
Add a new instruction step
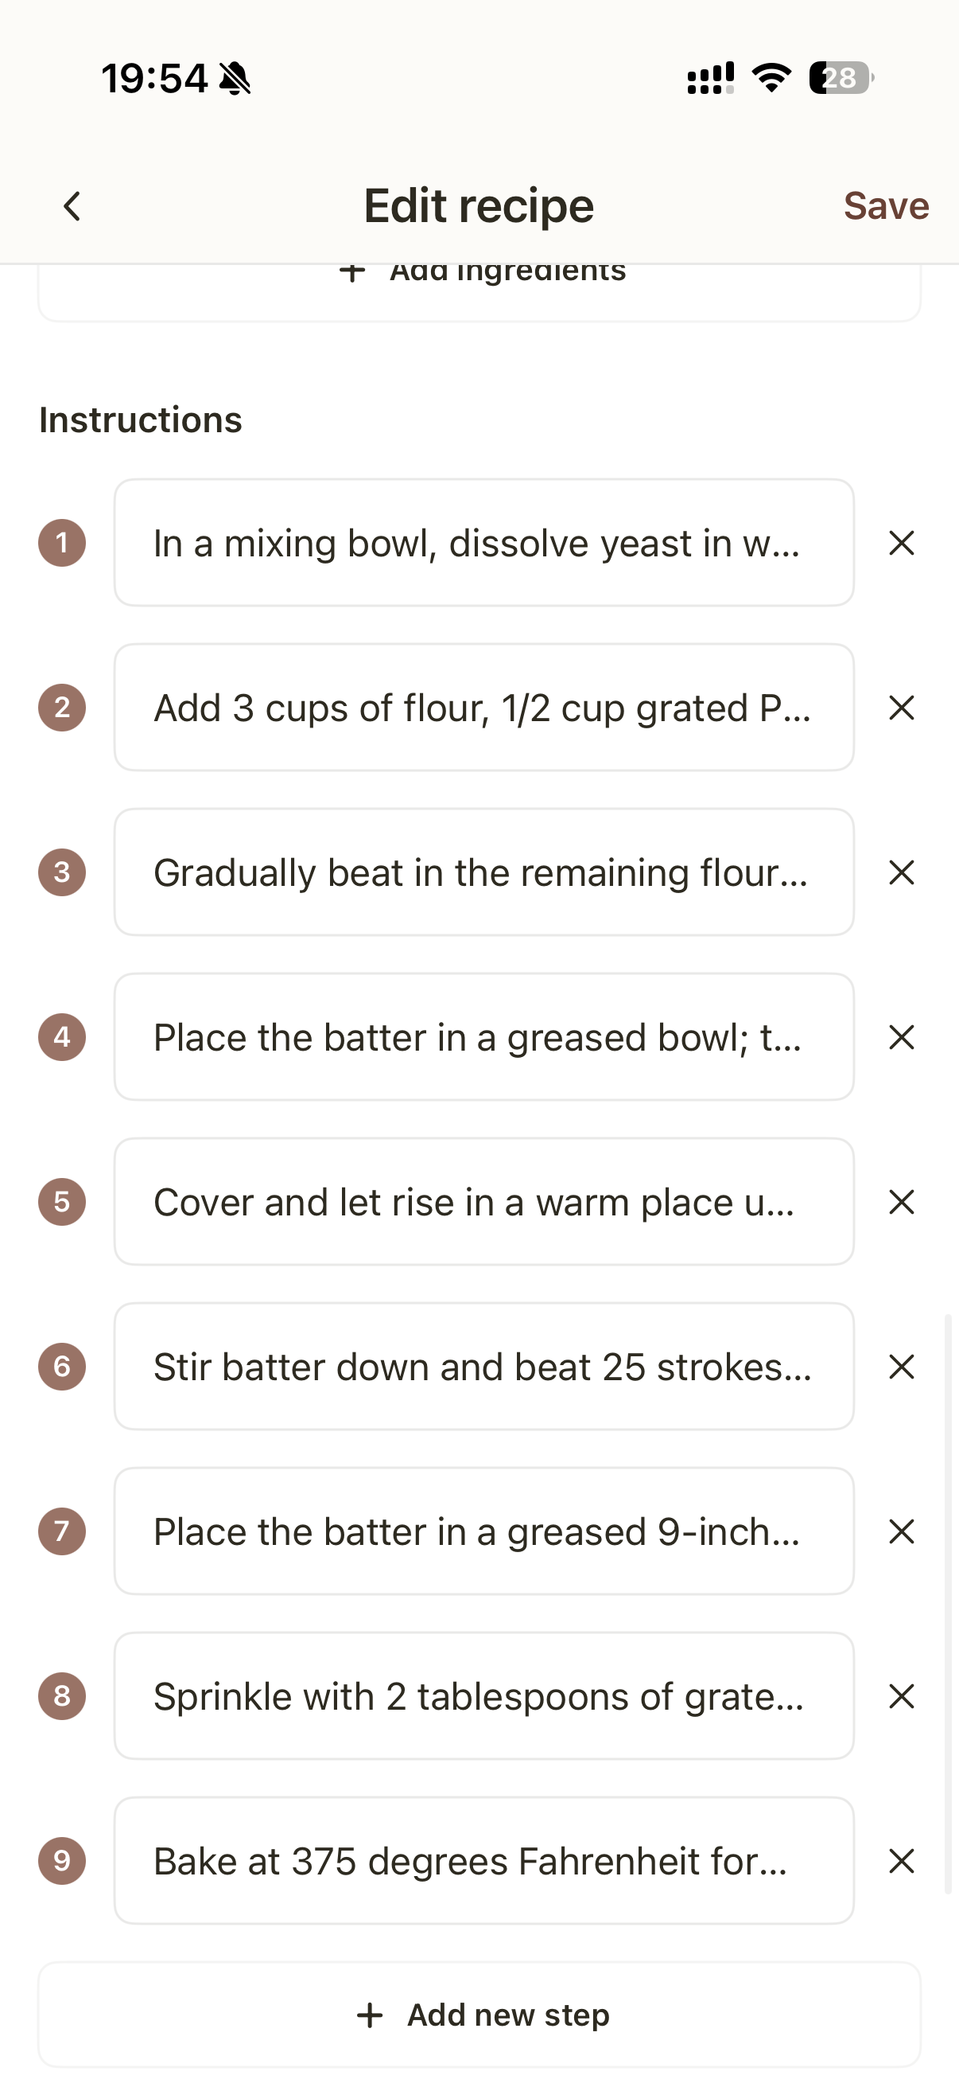[x=483, y=2015]
